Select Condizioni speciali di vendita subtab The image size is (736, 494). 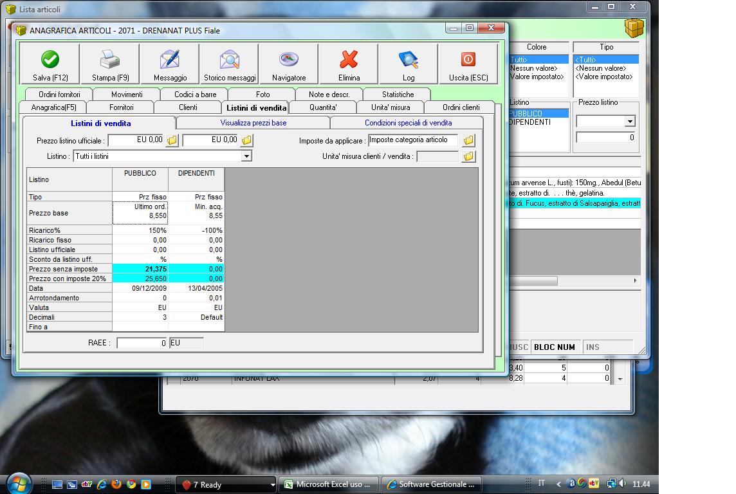[408, 123]
